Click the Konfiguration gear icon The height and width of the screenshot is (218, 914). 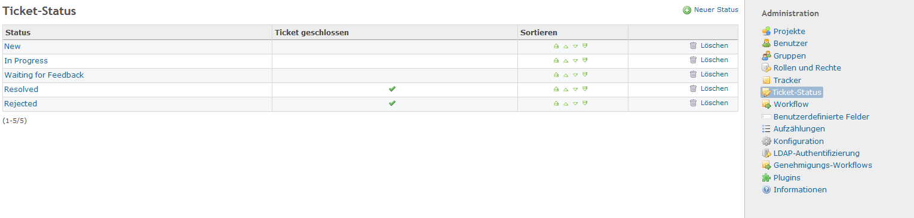pos(766,141)
